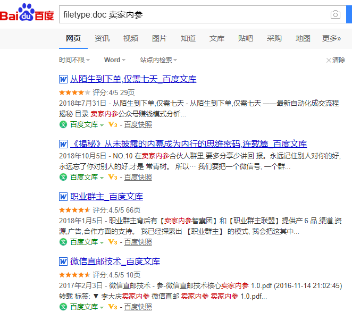Viewport: 352px width, 312px height.
Task: Click green Wenku icon under 从陌生到下单 result
Action: 63,124
